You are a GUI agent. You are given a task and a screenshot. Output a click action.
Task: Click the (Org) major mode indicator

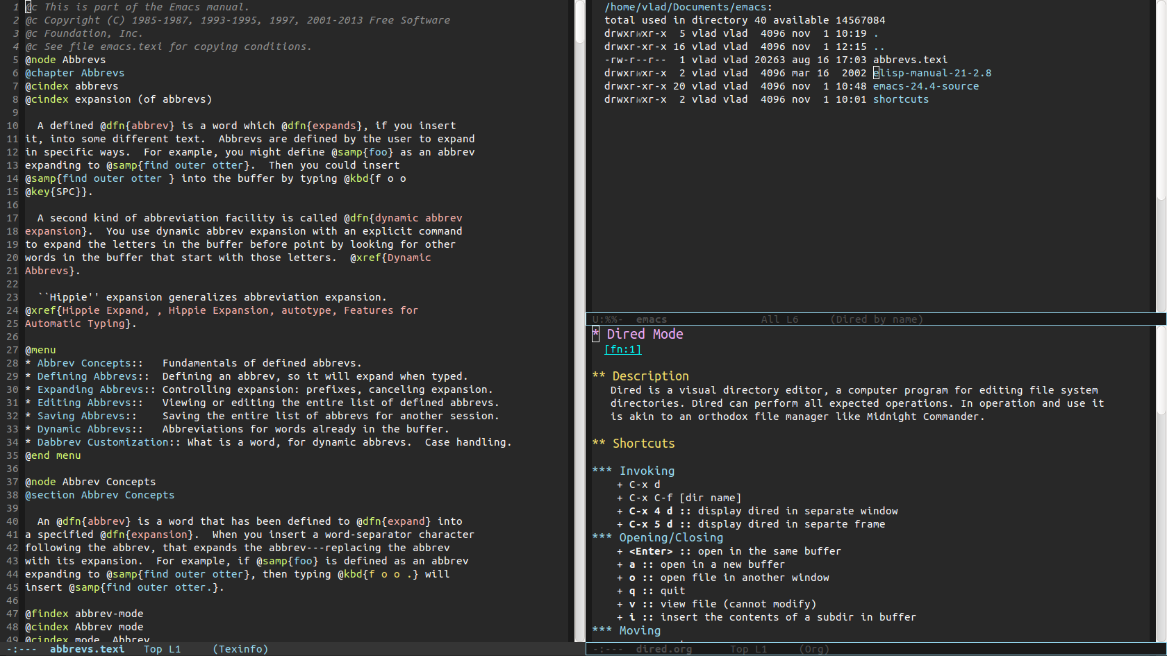click(x=814, y=649)
